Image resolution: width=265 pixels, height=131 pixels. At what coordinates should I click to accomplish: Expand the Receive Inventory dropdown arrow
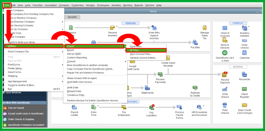click(x=117, y=27)
